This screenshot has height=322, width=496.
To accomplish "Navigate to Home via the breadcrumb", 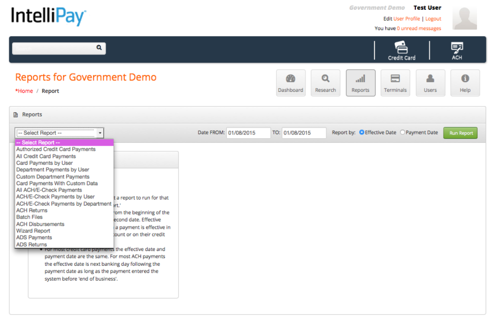I will point(24,90).
